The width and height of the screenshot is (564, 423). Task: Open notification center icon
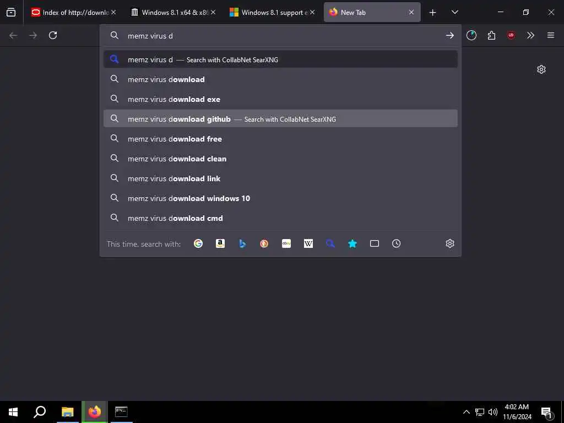tap(547, 413)
